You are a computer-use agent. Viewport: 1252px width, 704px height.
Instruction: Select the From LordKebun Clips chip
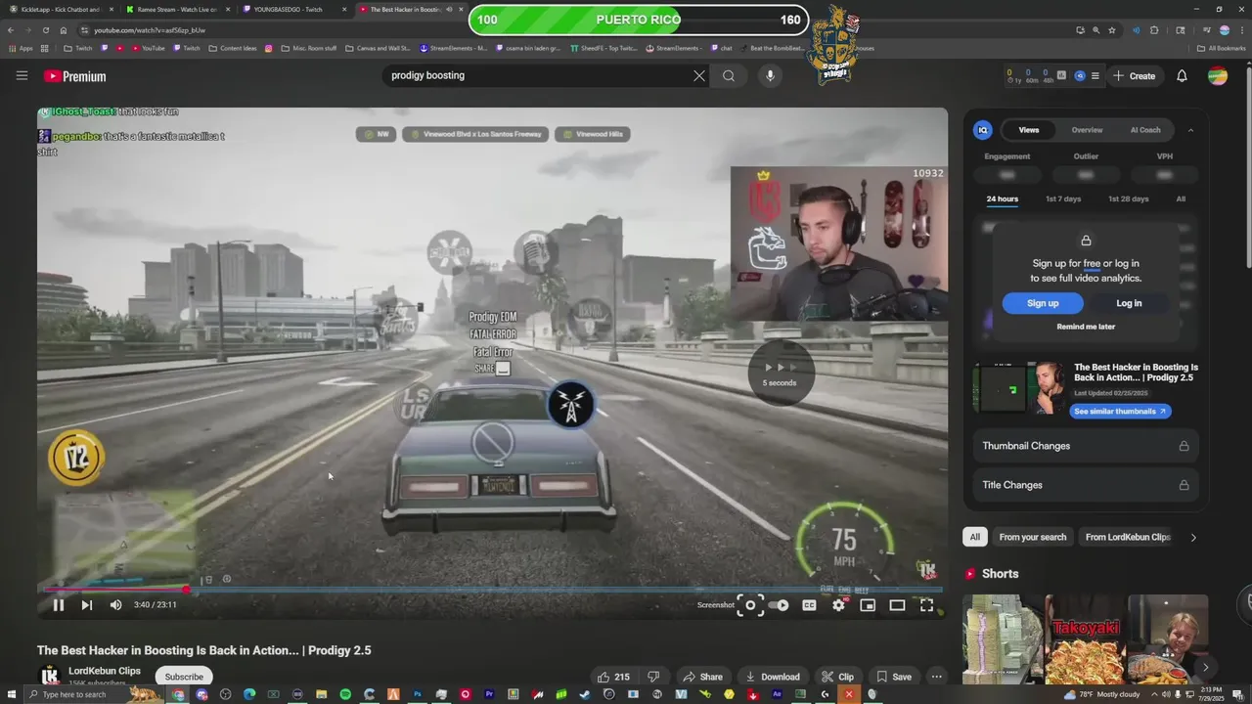tap(1128, 537)
